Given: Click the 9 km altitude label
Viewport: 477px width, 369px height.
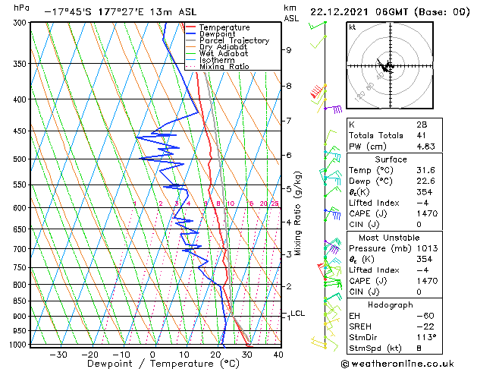Looking at the screenshot, I should [289, 50].
